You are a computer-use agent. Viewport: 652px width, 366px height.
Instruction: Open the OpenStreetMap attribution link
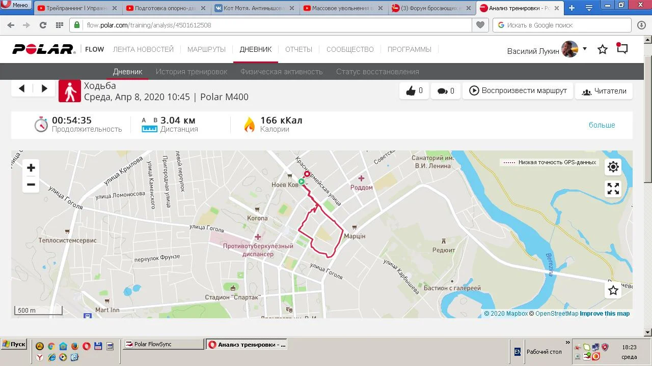pyautogui.click(x=554, y=314)
